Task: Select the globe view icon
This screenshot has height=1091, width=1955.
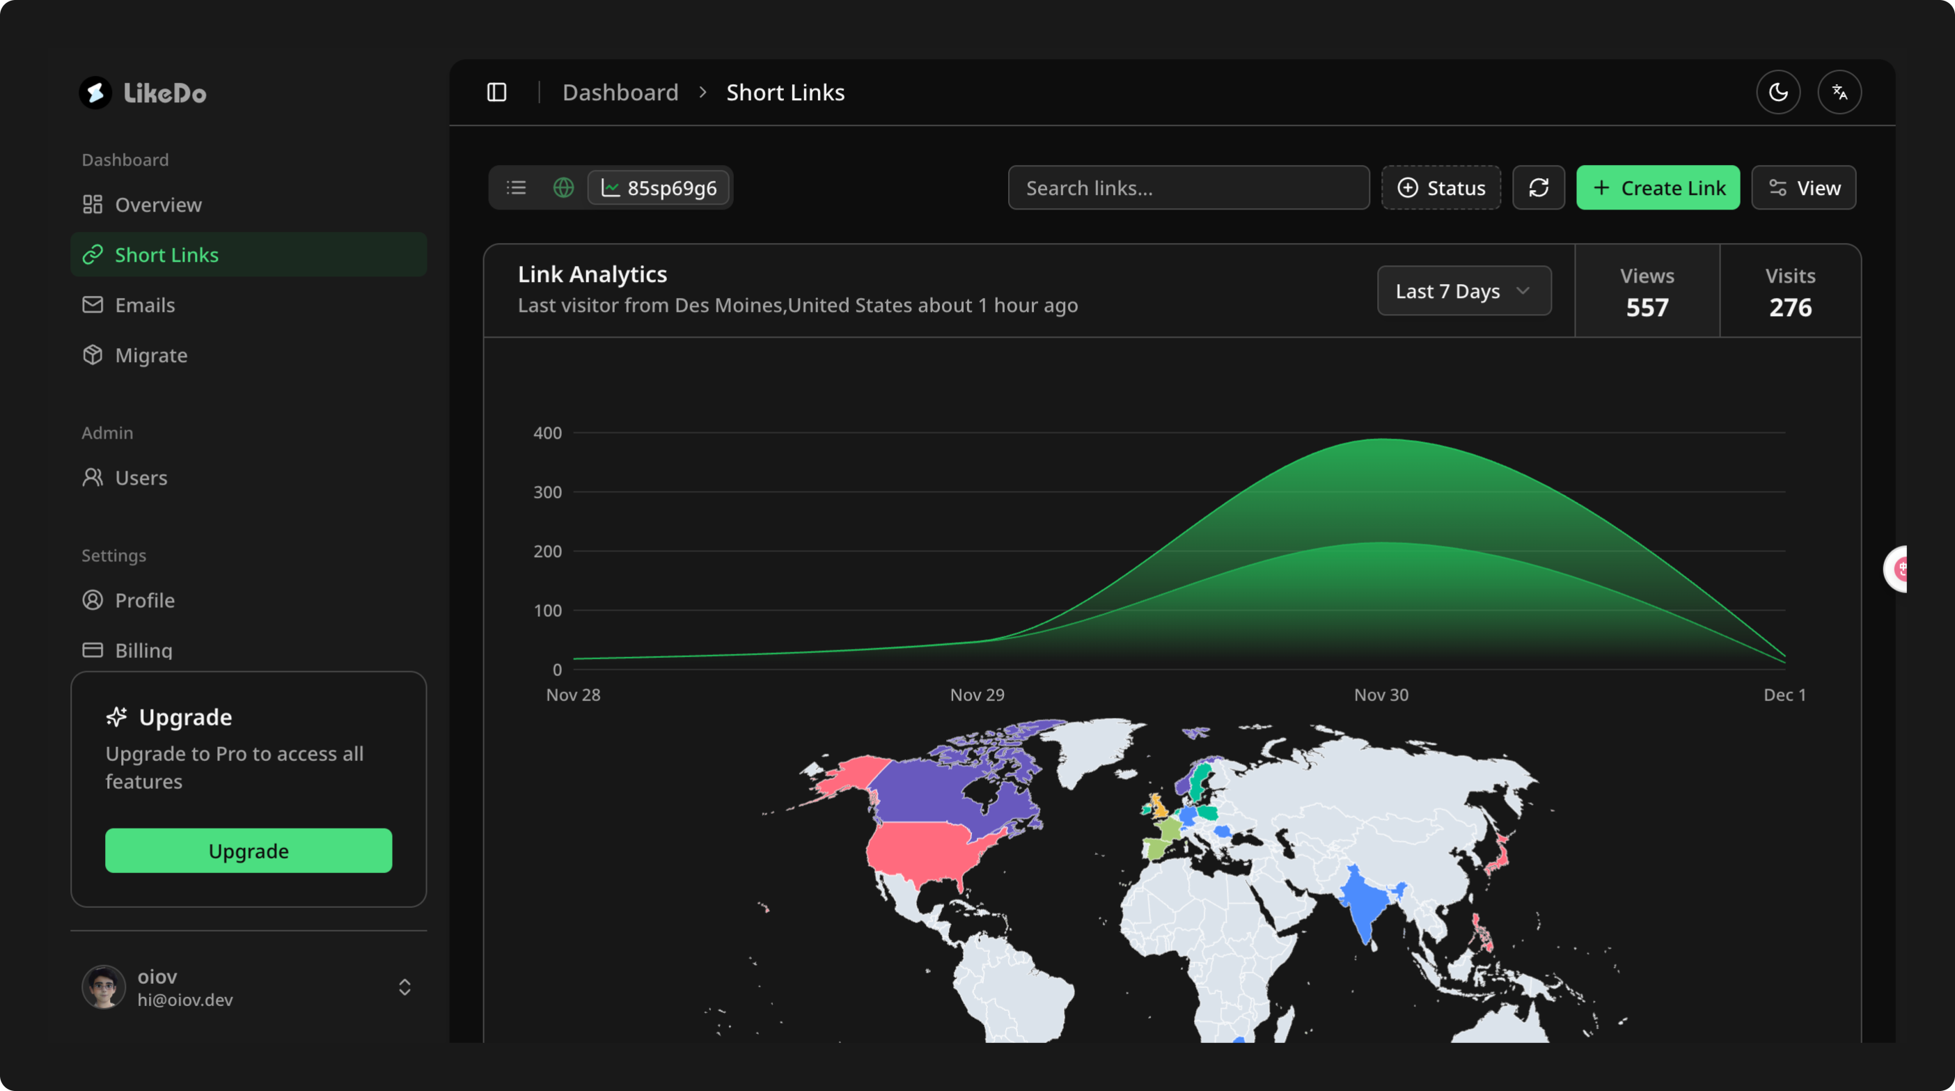Action: point(563,187)
